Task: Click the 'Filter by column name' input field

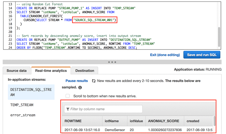Action: (x=103, y=109)
